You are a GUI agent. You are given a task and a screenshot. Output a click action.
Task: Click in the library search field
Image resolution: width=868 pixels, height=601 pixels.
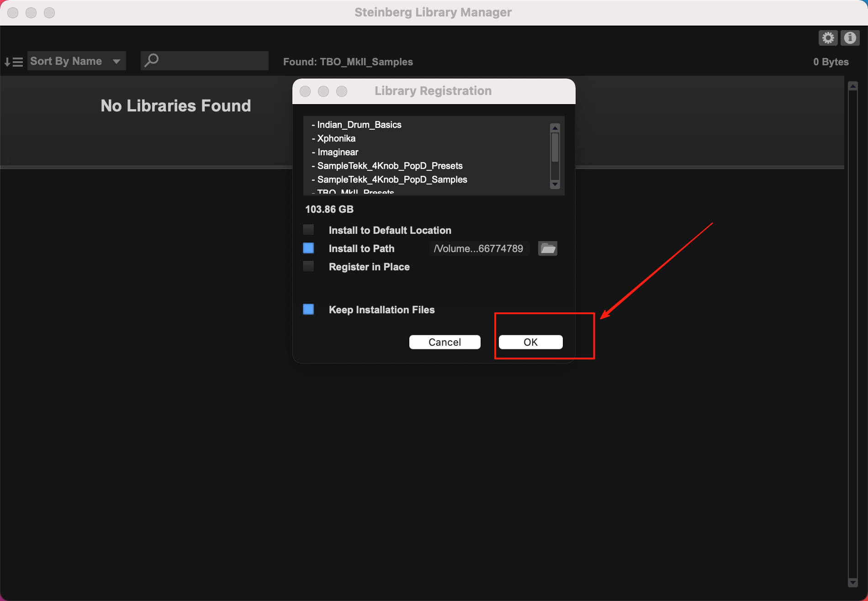click(205, 61)
